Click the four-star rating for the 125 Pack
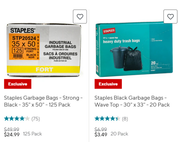Viewport: 178px width, 142px height. pyautogui.click(x=17, y=119)
